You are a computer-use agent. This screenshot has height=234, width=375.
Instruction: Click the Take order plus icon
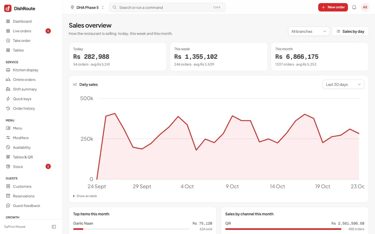tap(8, 41)
